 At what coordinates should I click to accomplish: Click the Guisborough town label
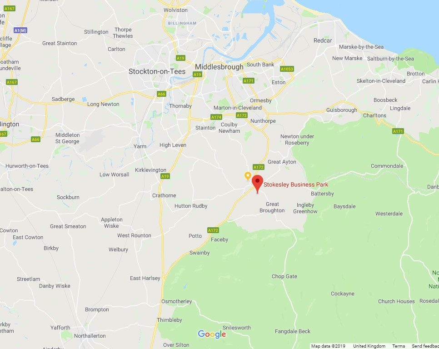[x=342, y=110]
